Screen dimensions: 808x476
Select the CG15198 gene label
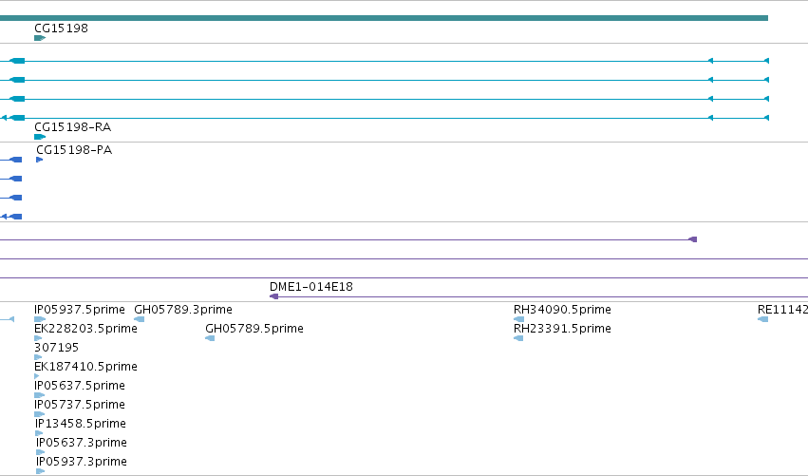[x=61, y=29]
